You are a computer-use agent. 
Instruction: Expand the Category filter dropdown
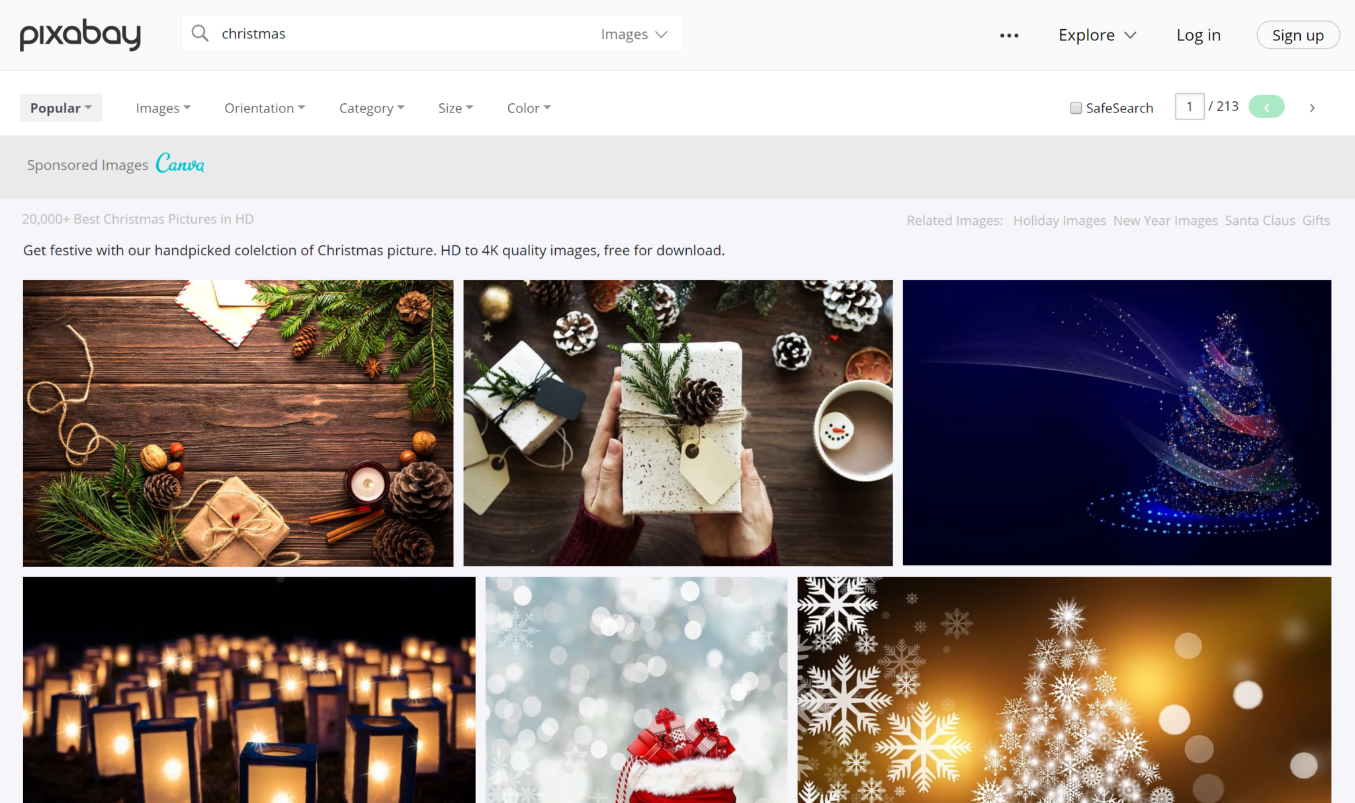371,107
